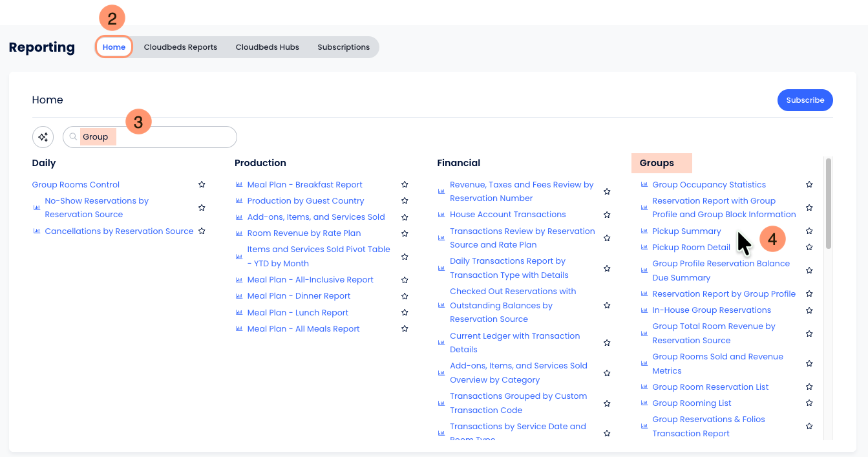
Task: Star No-Show Reservations by Reservation Source
Action: click(x=202, y=207)
